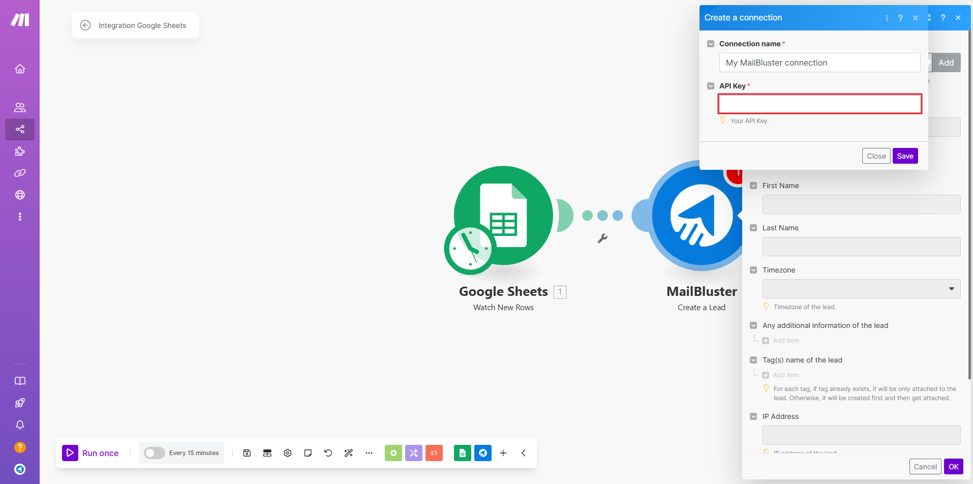Click into the API Key input field
Viewport: 973px width, 484px height.
tap(819, 104)
